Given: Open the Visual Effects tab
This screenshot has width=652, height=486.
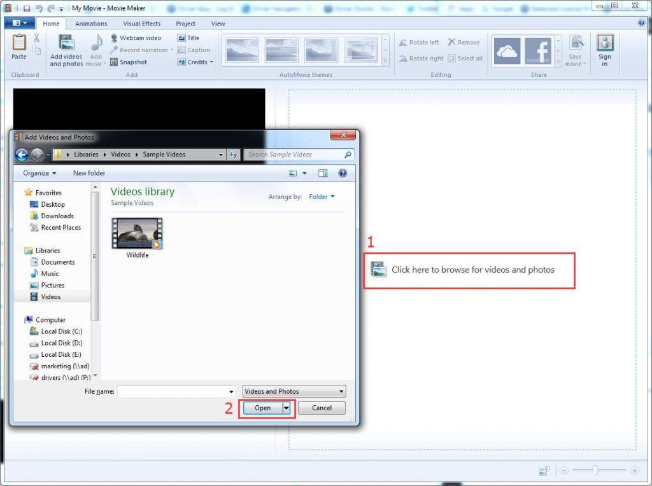Looking at the screenshot, I should pyautogui.click(x=142, y=24).
